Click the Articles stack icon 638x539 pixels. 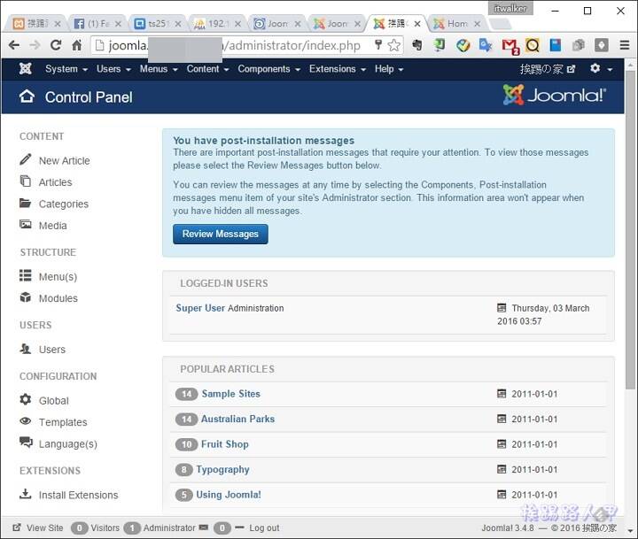[x=25, y=181]
